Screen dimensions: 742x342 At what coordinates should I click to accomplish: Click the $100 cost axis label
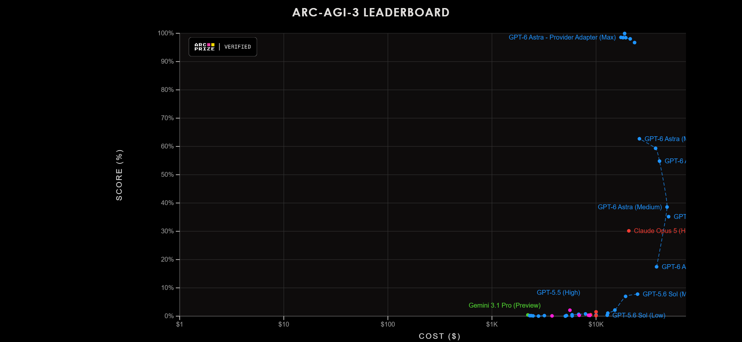[x=388, y=324]
